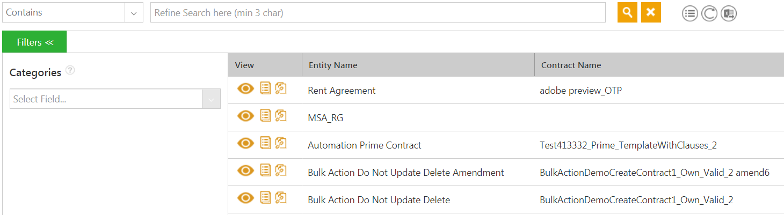Open the list view options icon
This screenshot has height=215, width=784.
pos(690,13)
